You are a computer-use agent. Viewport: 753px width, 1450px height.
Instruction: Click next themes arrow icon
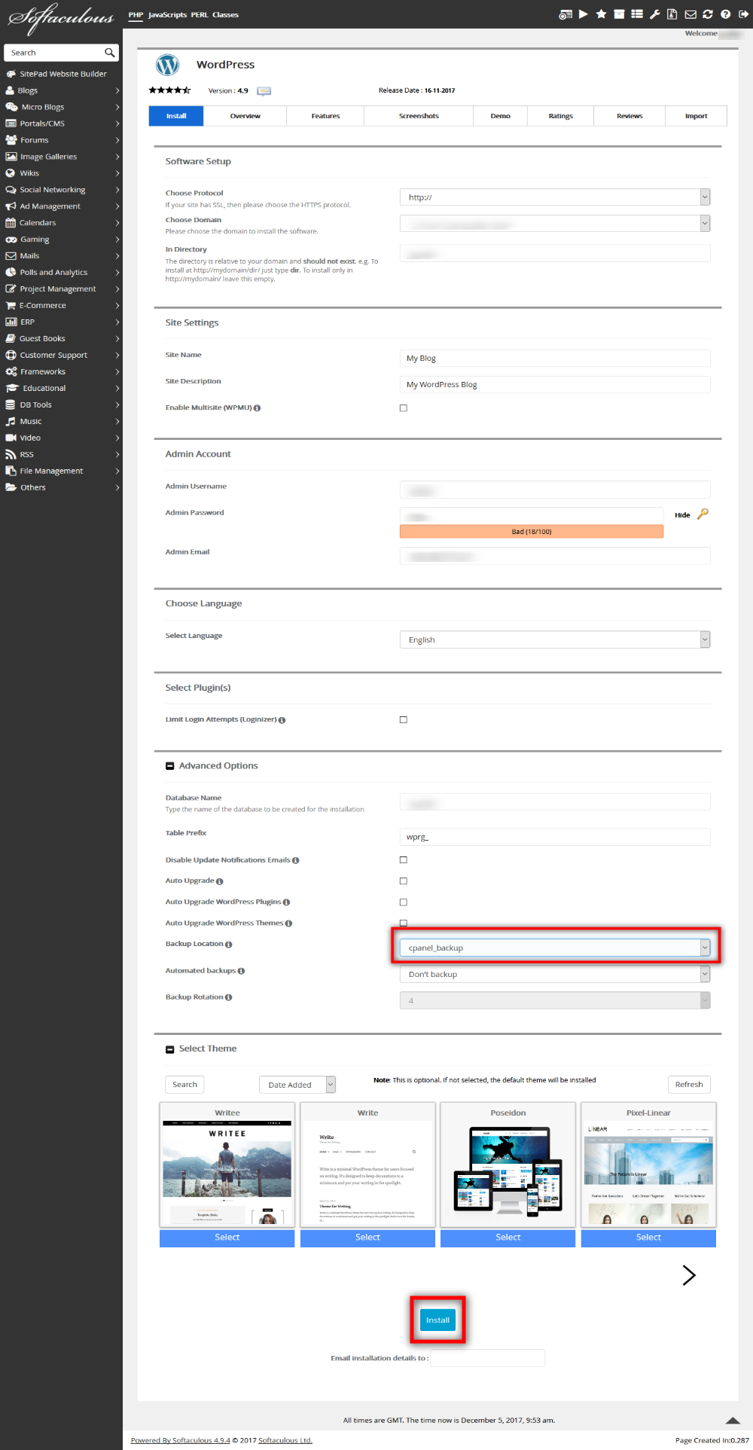point(688,1275)
